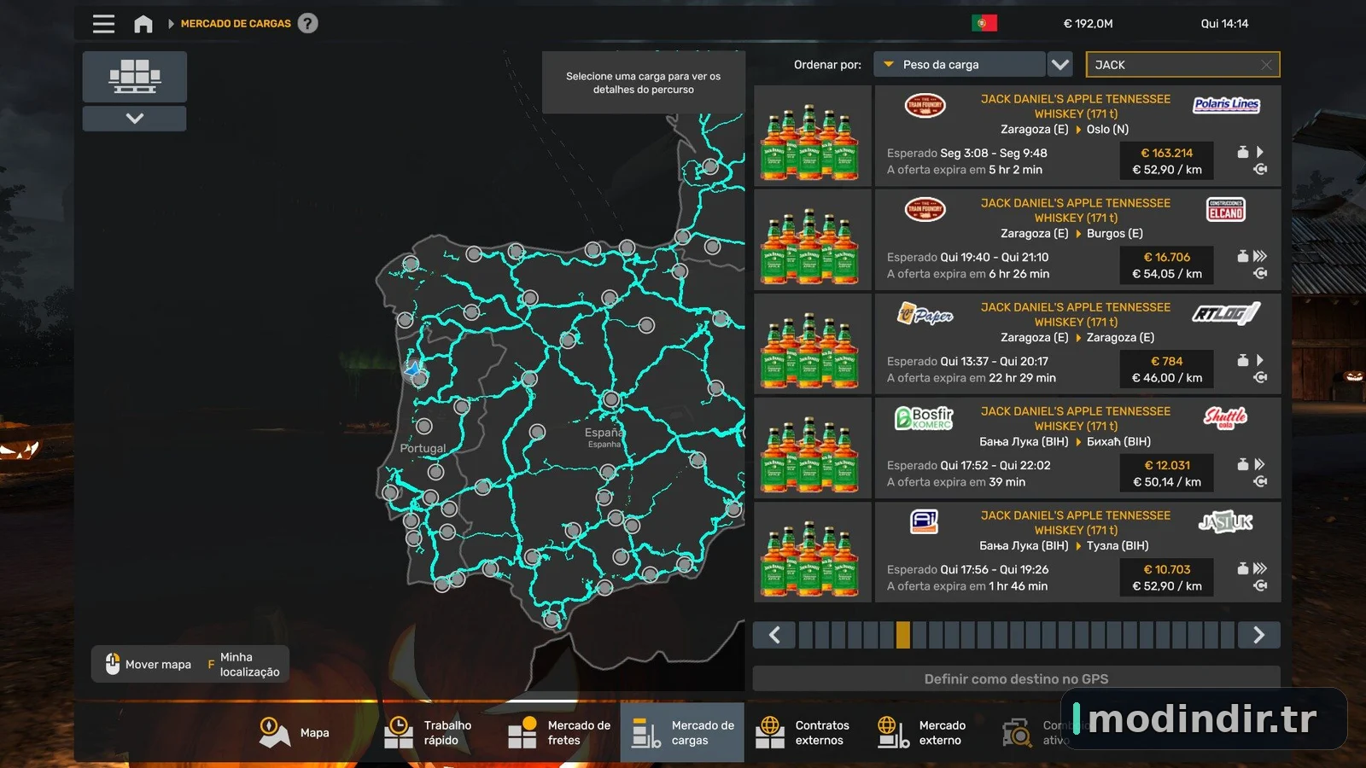Select the whiskey cargo thumbnail for Тузла offer
Viewport: 1366px width, 768px height.
(812, 552)
